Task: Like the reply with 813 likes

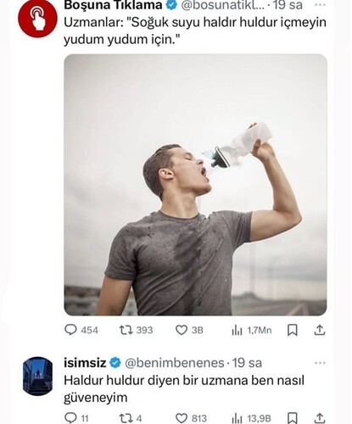Action: (191, 418)
